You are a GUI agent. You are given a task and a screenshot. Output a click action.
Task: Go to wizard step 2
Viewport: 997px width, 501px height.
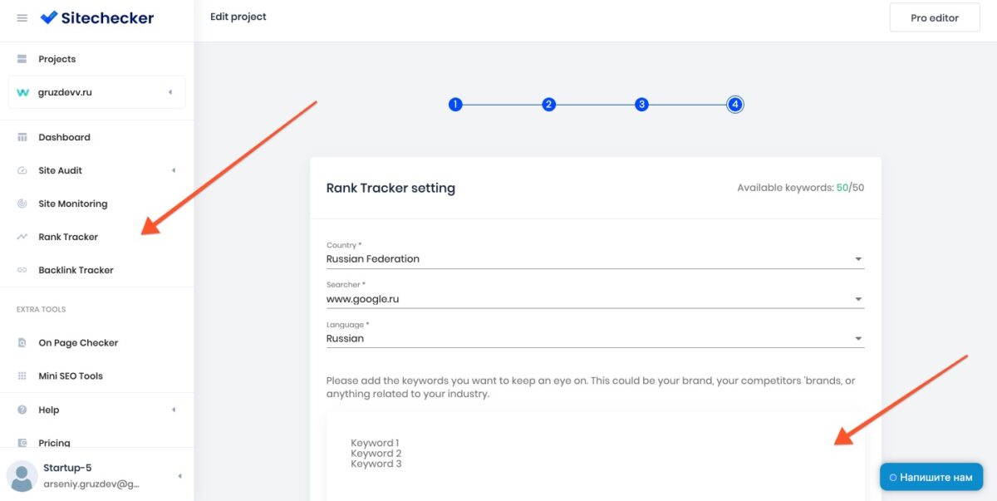point(548,105)
